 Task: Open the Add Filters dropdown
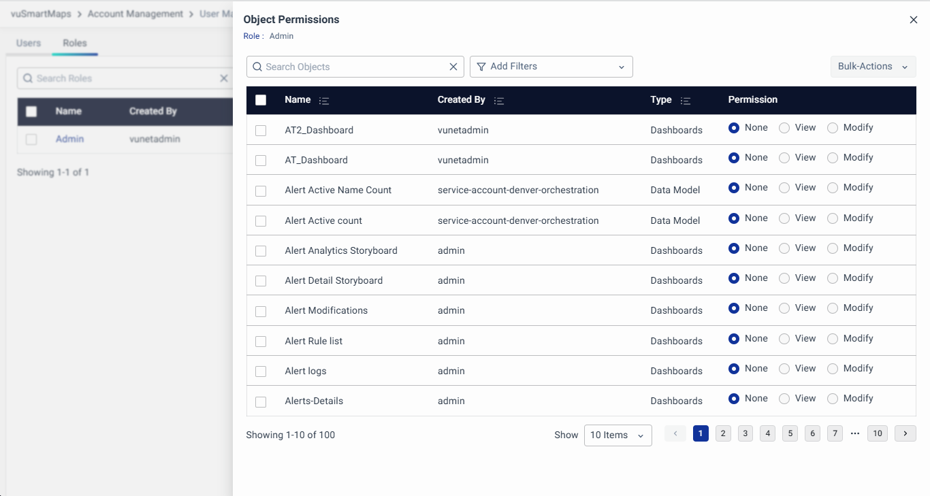[551, 67]
